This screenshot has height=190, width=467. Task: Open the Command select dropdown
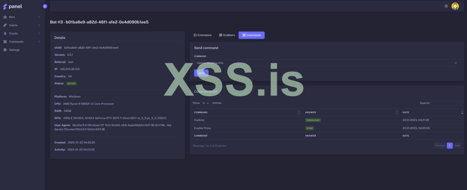(327, 63)
